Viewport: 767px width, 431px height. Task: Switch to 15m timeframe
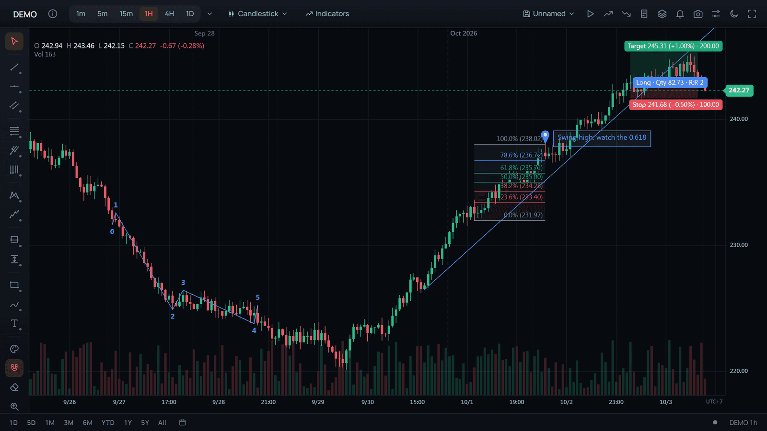tap(126, 14)
